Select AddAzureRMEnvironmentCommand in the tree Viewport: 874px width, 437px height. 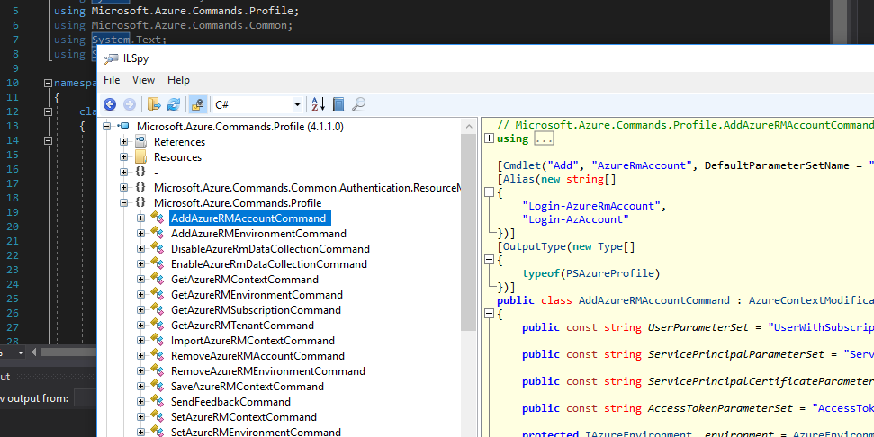[x=258, y=234]
